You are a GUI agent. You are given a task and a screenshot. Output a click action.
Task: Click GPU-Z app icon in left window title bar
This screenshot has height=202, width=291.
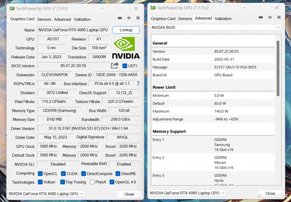pos(12,9)
